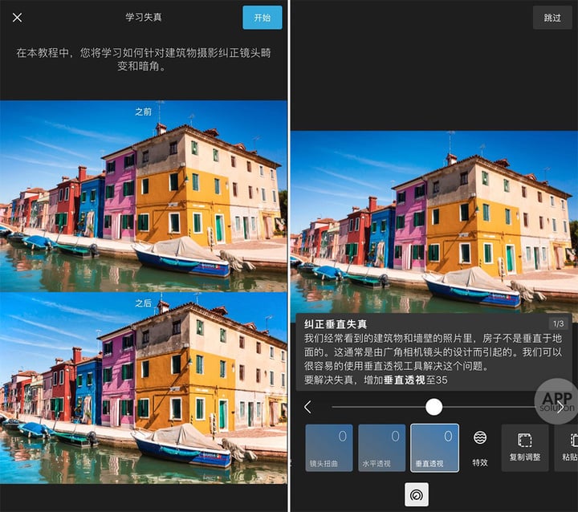Tap the 学习失真 title
The image size is (578, 512).
[x=144, y=17]
